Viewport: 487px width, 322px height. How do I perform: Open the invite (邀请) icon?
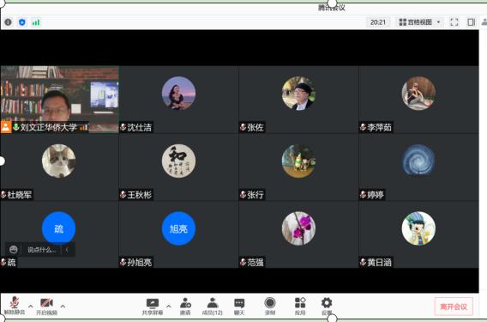point(185,307)
